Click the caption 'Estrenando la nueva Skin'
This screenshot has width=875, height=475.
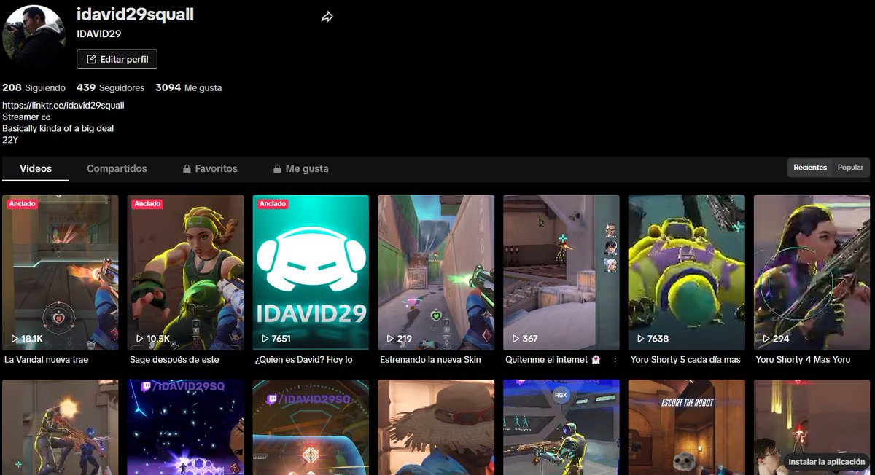431,360
